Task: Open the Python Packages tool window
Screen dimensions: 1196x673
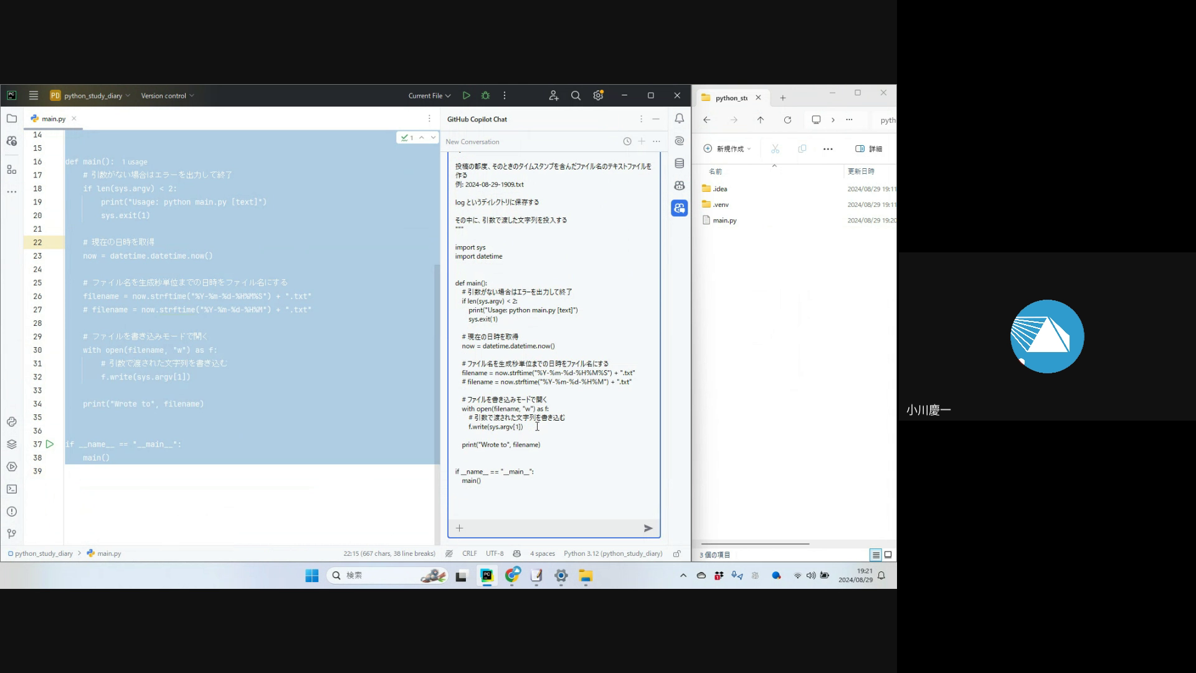Action: click(12, 444)
